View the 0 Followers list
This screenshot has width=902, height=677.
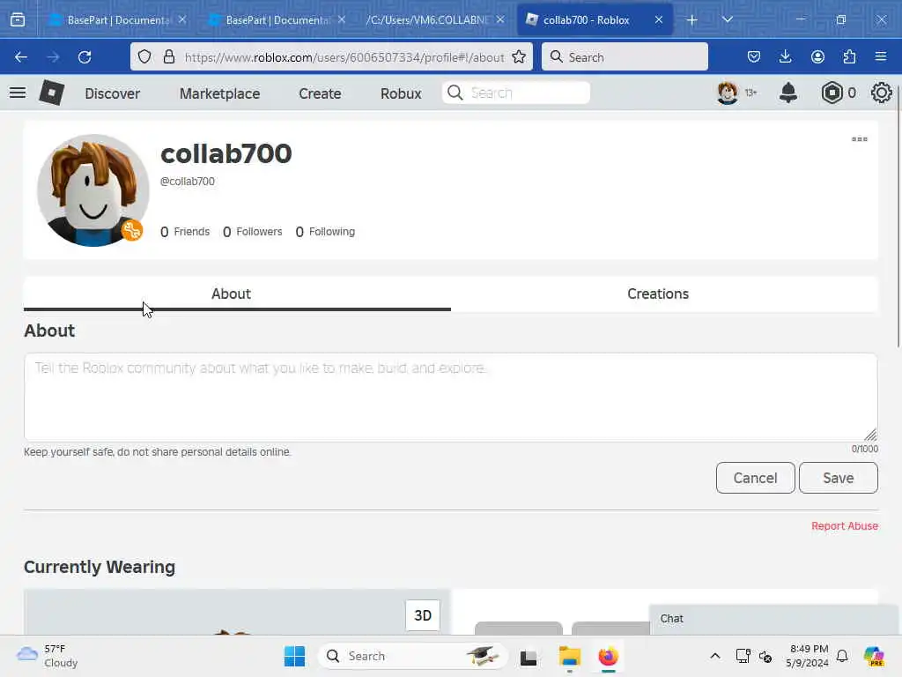pos(253,232)
